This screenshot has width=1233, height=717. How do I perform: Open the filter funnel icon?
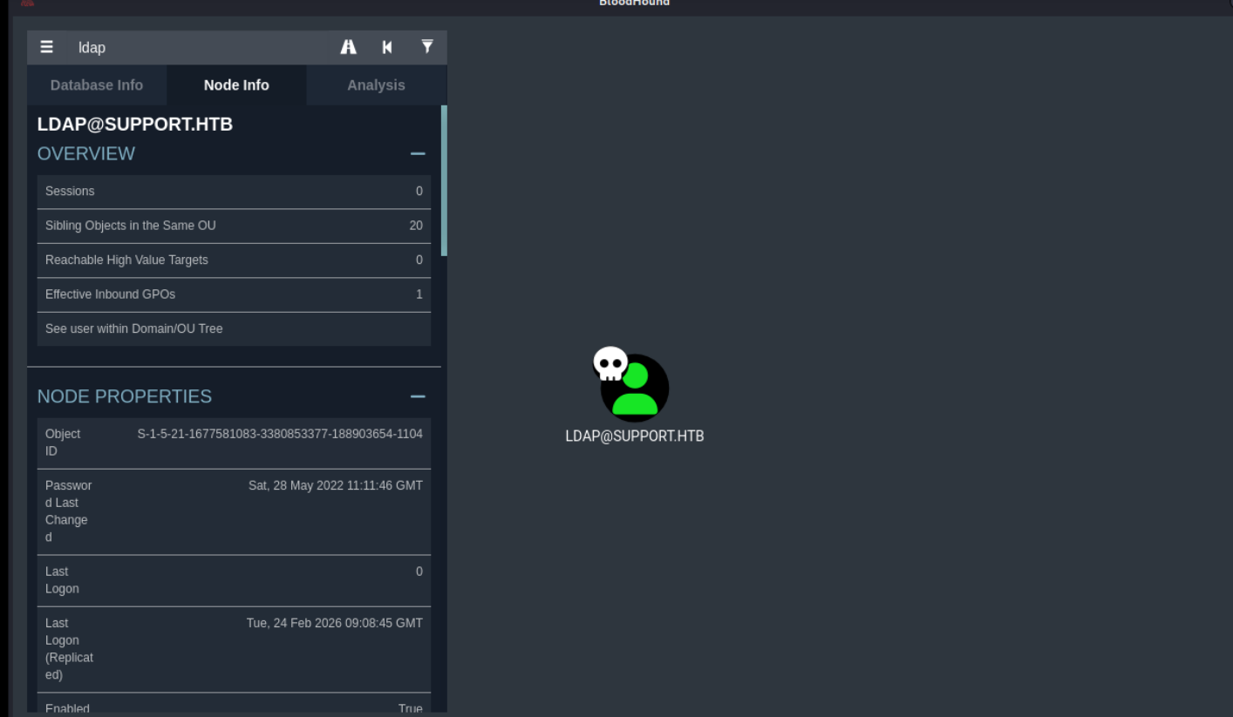[427, 47]
